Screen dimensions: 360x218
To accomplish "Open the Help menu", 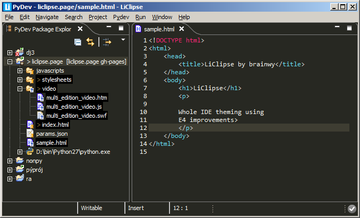I will tap(184, 17).
